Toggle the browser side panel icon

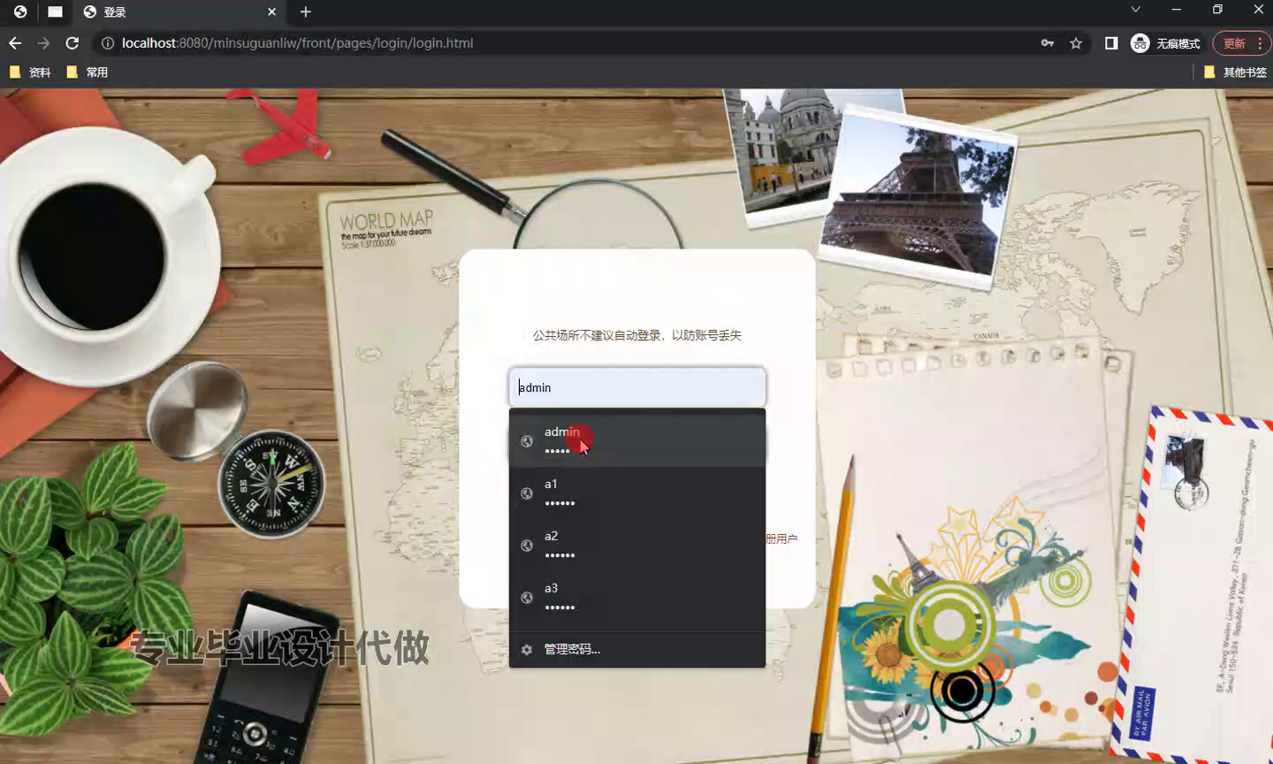pyautogui.click(x=1111, y=42)
